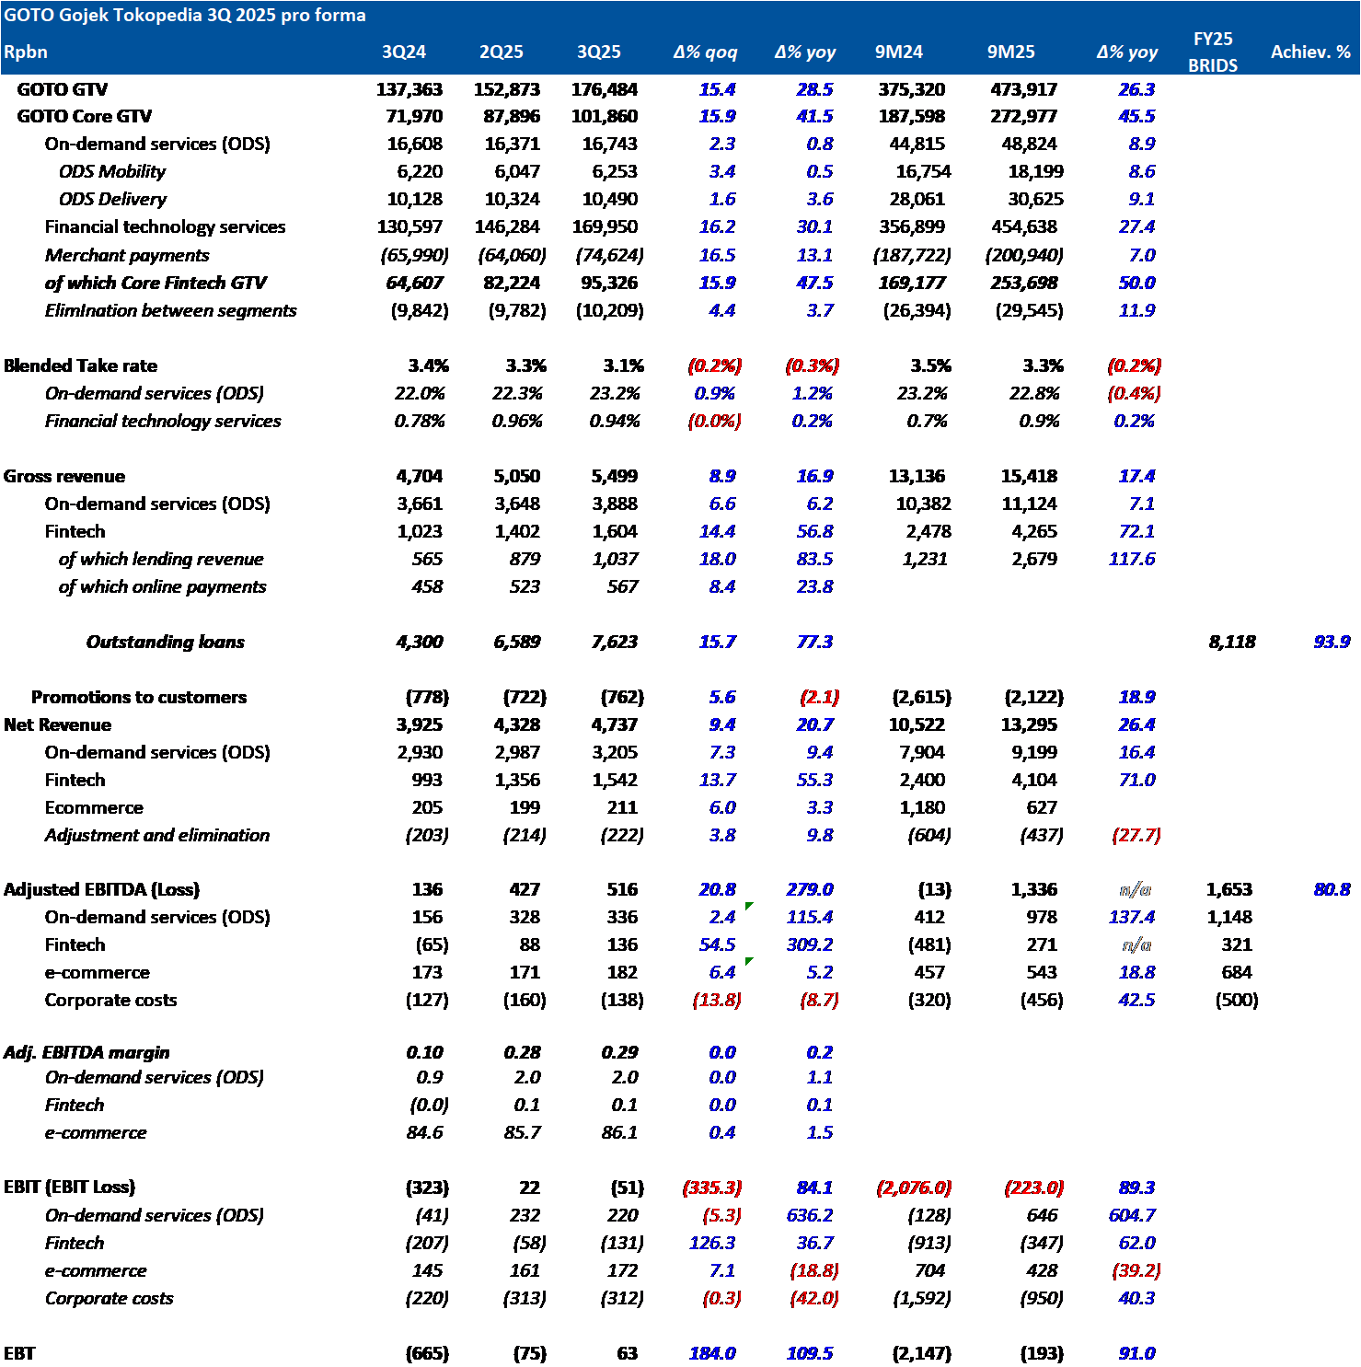Click the 279.0 value cell
1361x1367 pixels.
810,889
